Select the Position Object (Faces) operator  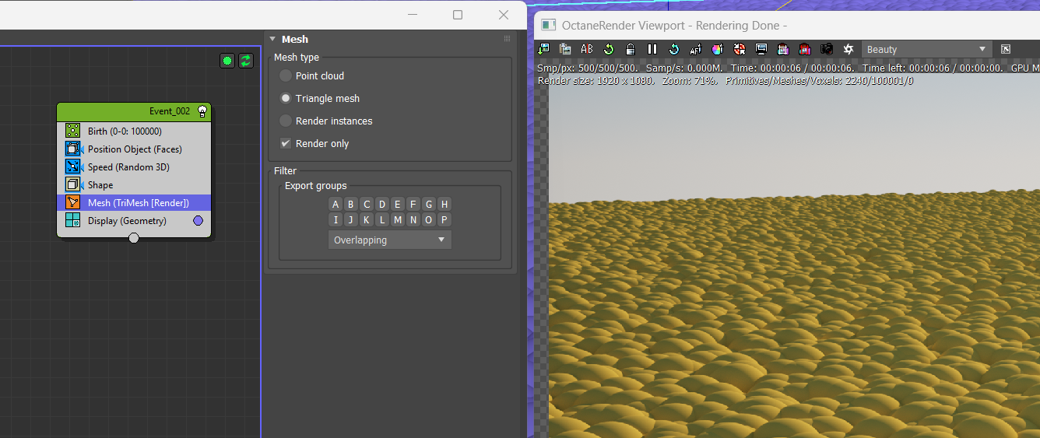134,149
